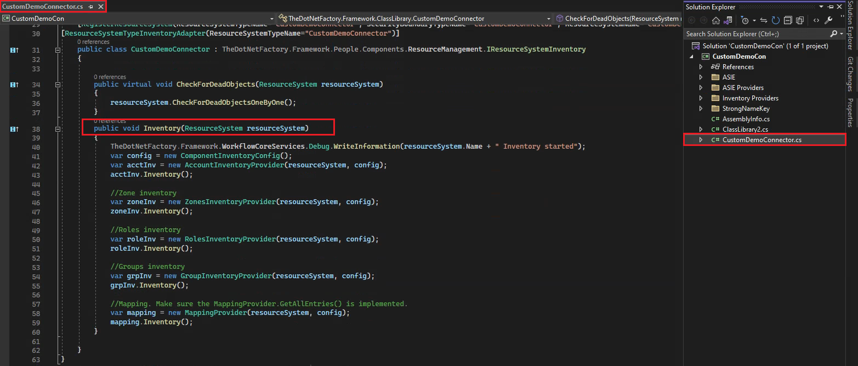Click the View Code icon in Solution Explorer
858x366 pixels.
click(x=816, y=20)
